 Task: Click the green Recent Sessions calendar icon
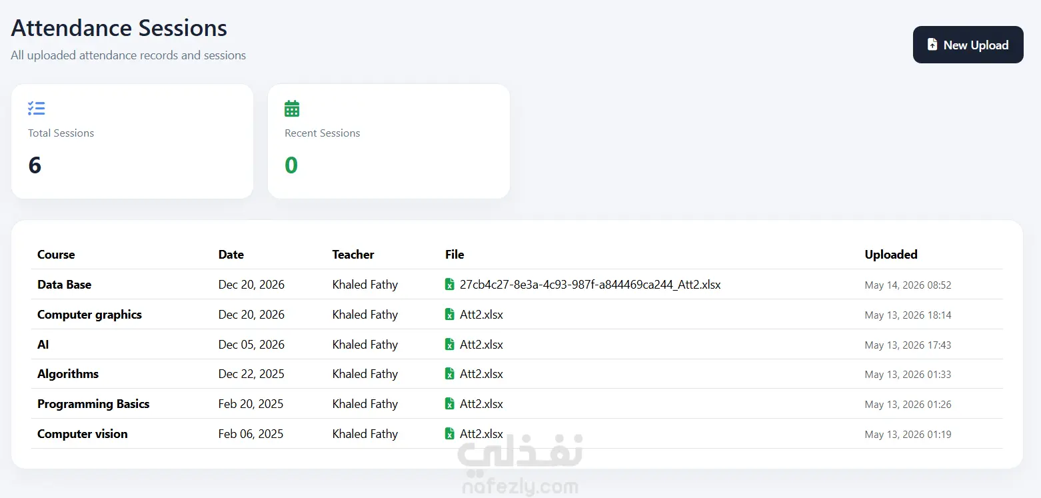click(x=292, y=108)
